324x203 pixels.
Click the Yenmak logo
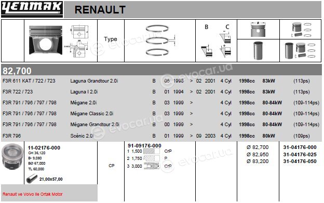pos(32,9)
